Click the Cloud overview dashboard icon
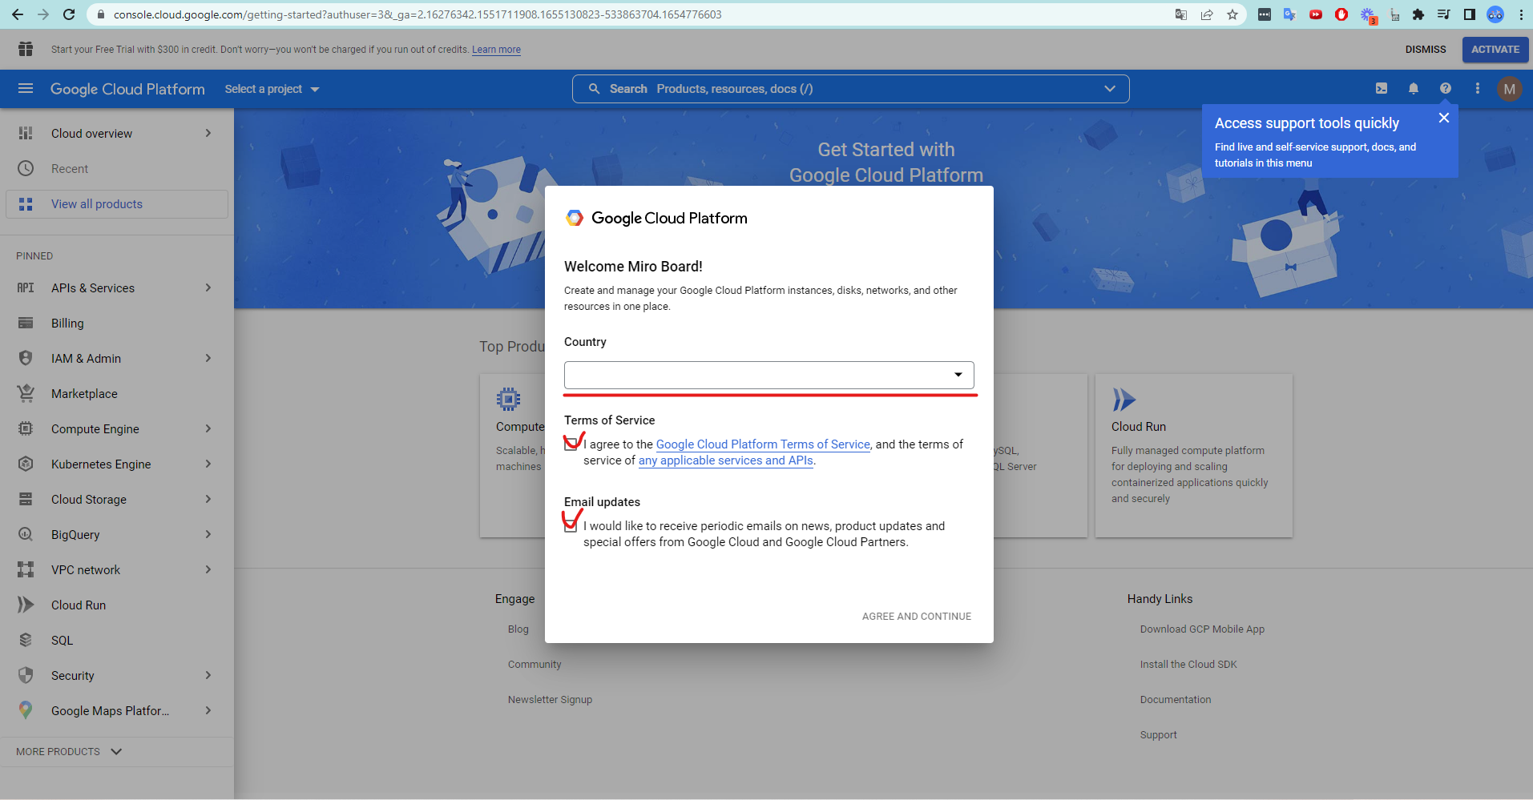The width and height of the screenshot is (1533, 800). click(x=26, y=134)
